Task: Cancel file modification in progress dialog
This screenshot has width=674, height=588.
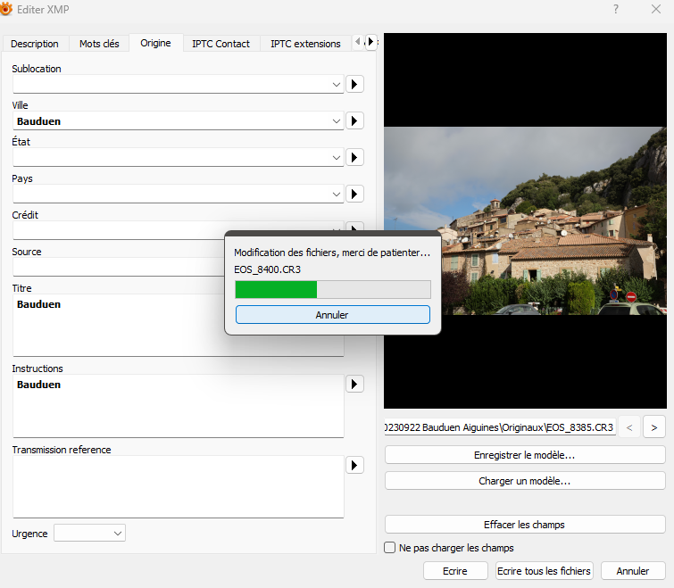Action: point(333,315)
